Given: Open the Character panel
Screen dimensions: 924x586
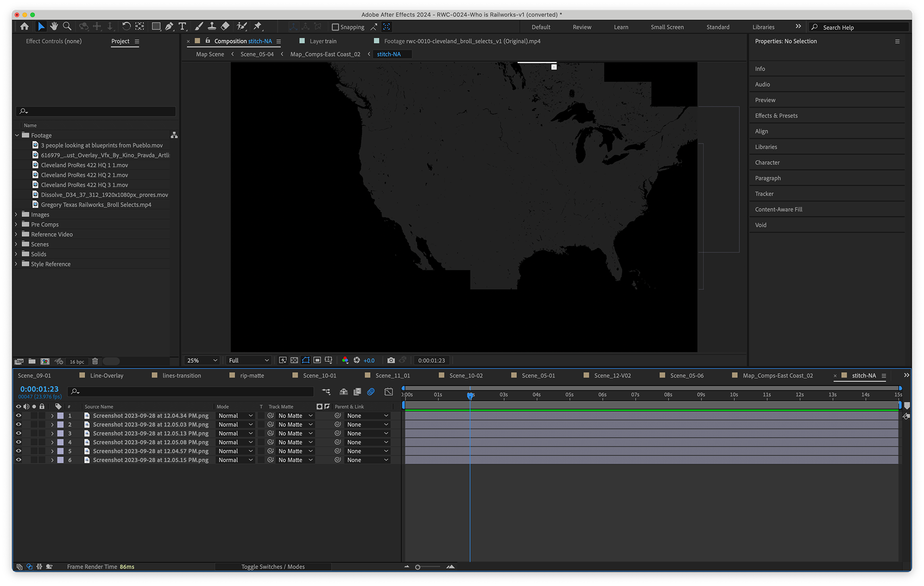Looking at the screenshot, I should pyautogui.click(x=767, y=163).
